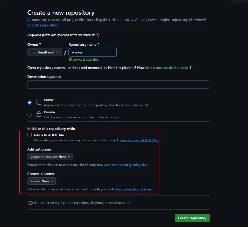
Task: Click the Repository name input field
Action: pos(93,52)
